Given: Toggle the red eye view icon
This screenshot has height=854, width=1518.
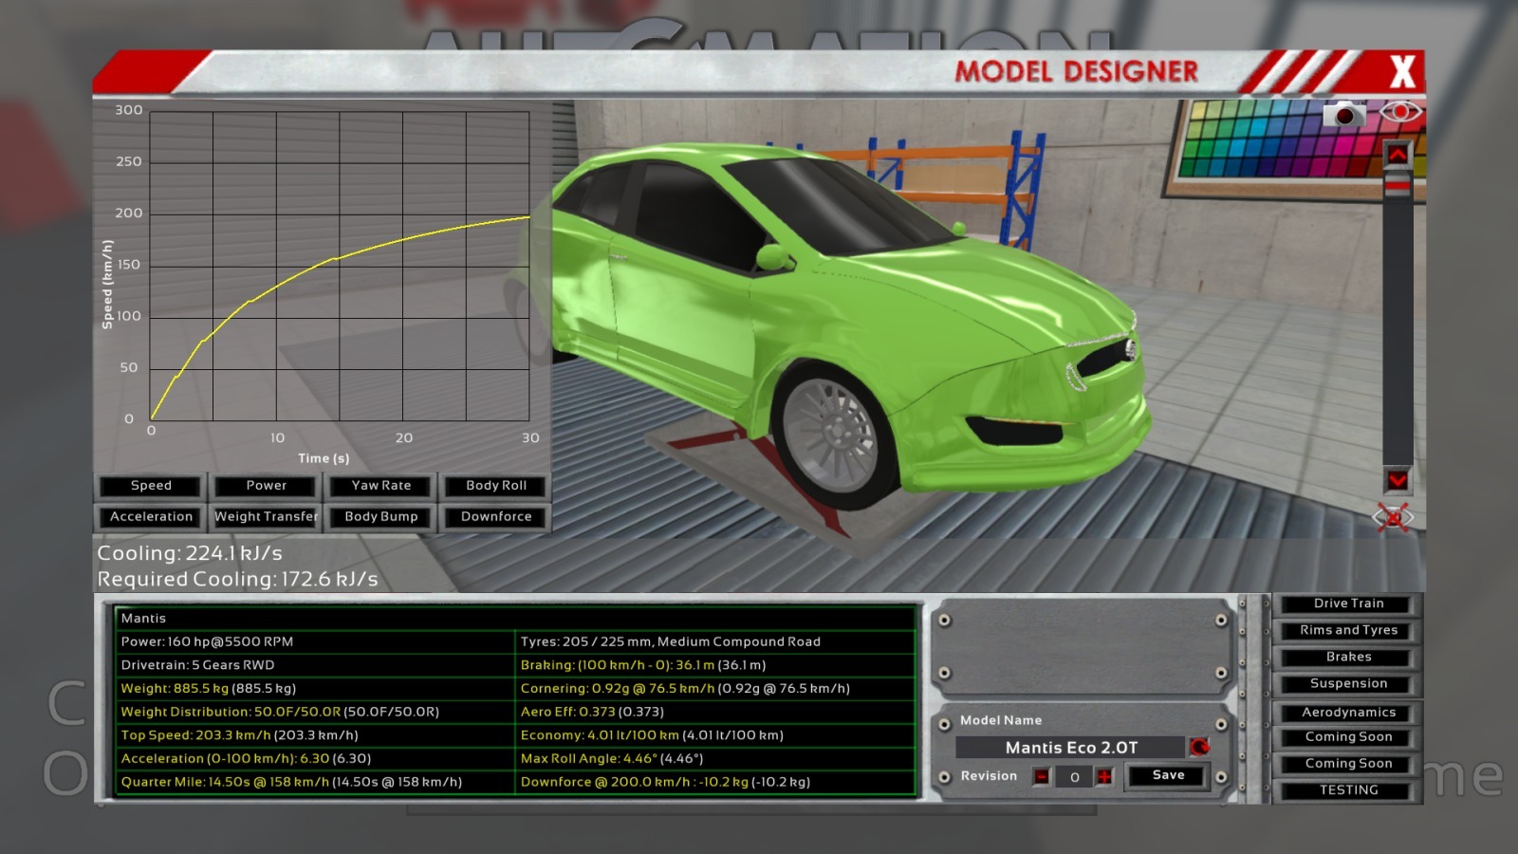Looking at the screenshot, I should click(1400, 113).
